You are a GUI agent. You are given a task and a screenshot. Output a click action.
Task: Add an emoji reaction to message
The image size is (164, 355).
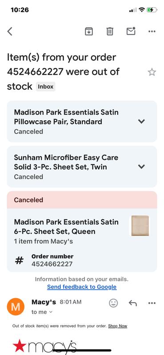click(x=113, y=303)
